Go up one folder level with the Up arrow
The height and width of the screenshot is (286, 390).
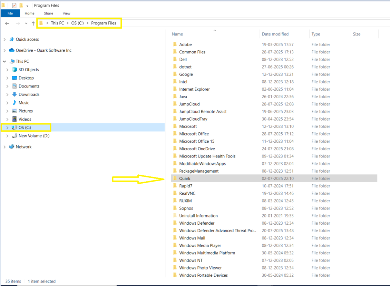click(33, 23)
